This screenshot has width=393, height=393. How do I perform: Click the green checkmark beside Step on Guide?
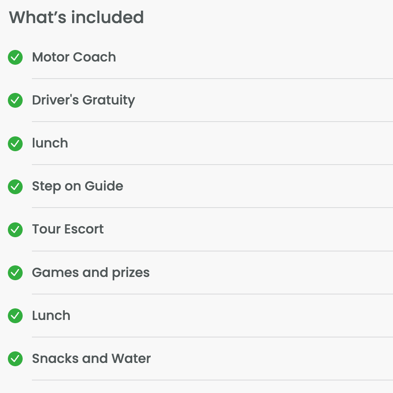tap(15, 187)
